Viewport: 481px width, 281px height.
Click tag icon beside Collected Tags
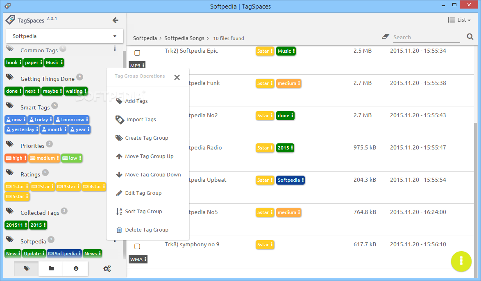pyautogui.click(x=10, y=211)
